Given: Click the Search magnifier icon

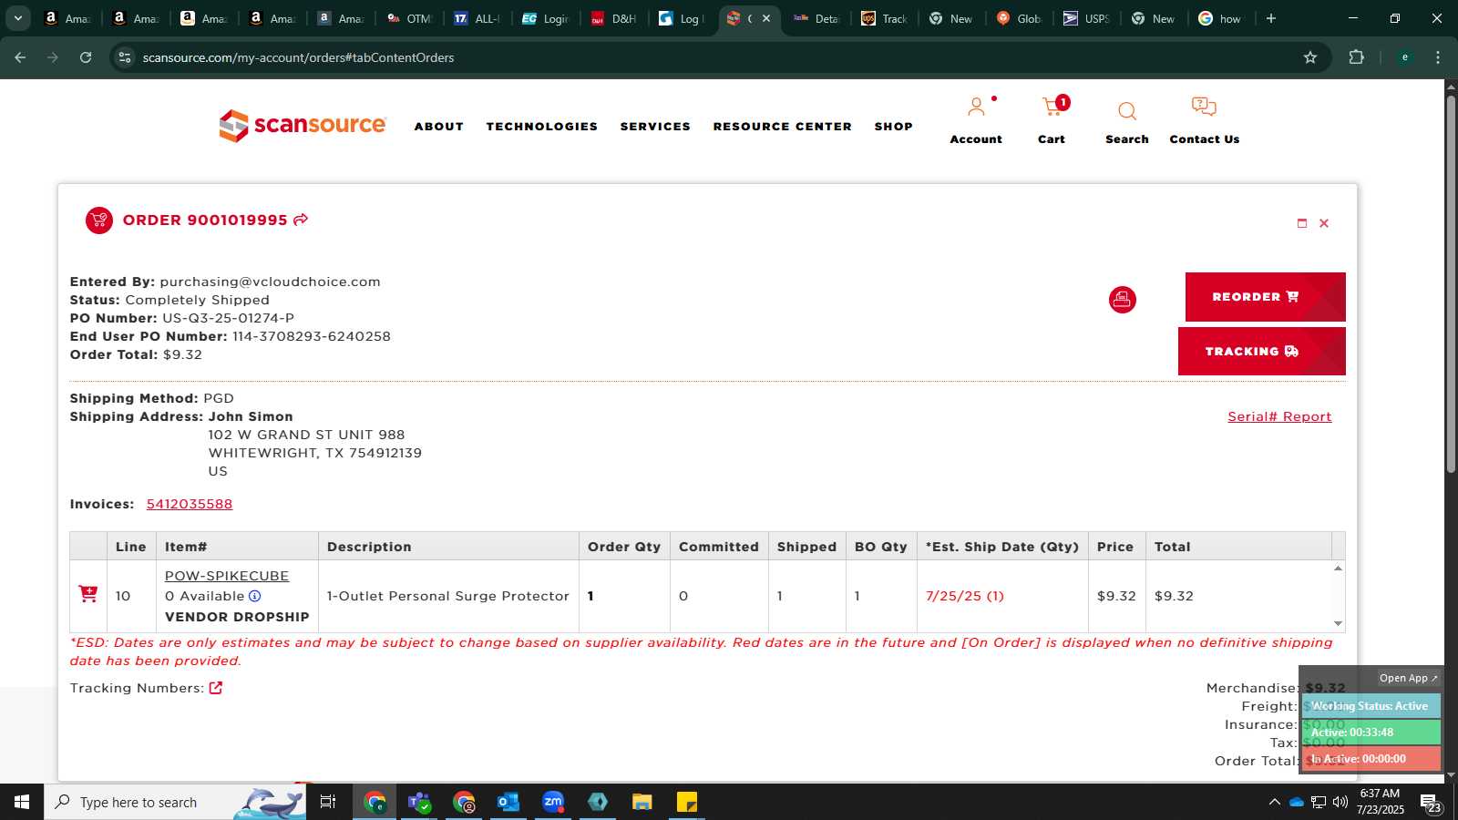Looking at the screenshot, I should pyautogui.click(x=1127, y=111).
